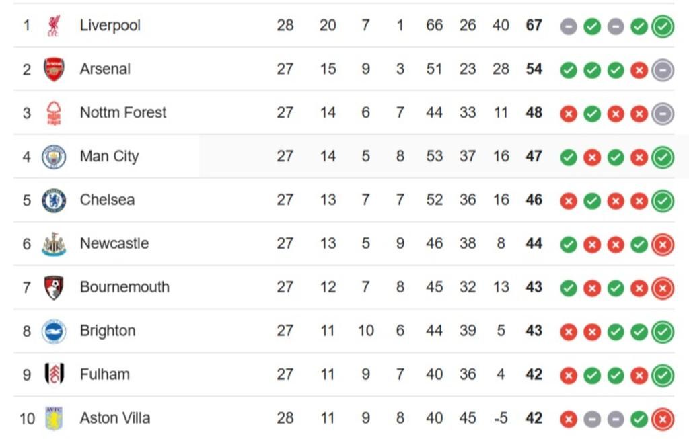Click the Man City club crest
The width and height of the screenshot is (689, 439).
(x=54, y=157)
